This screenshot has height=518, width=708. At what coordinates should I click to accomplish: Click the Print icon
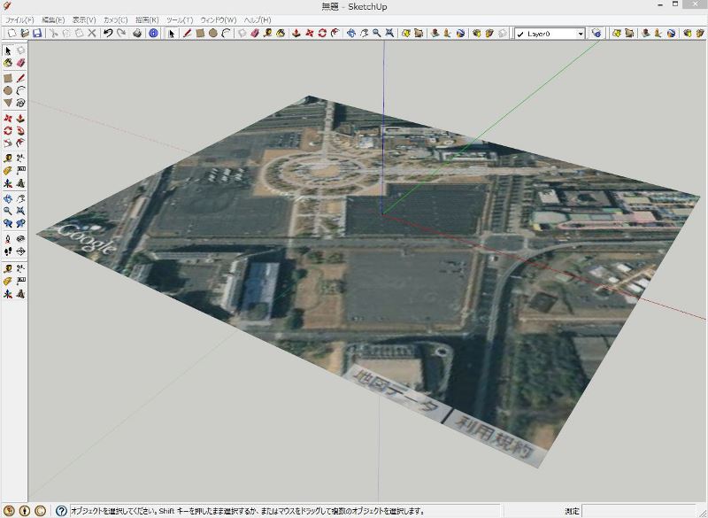point(137,34)
